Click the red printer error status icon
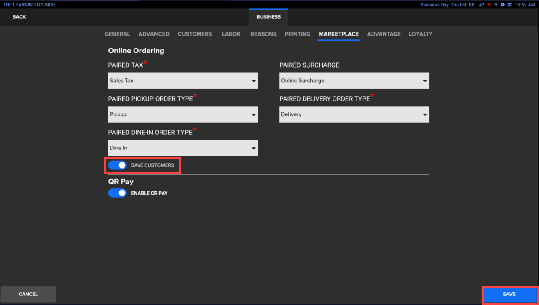Viewport: 539px width, 305px height. coord(490,5)
